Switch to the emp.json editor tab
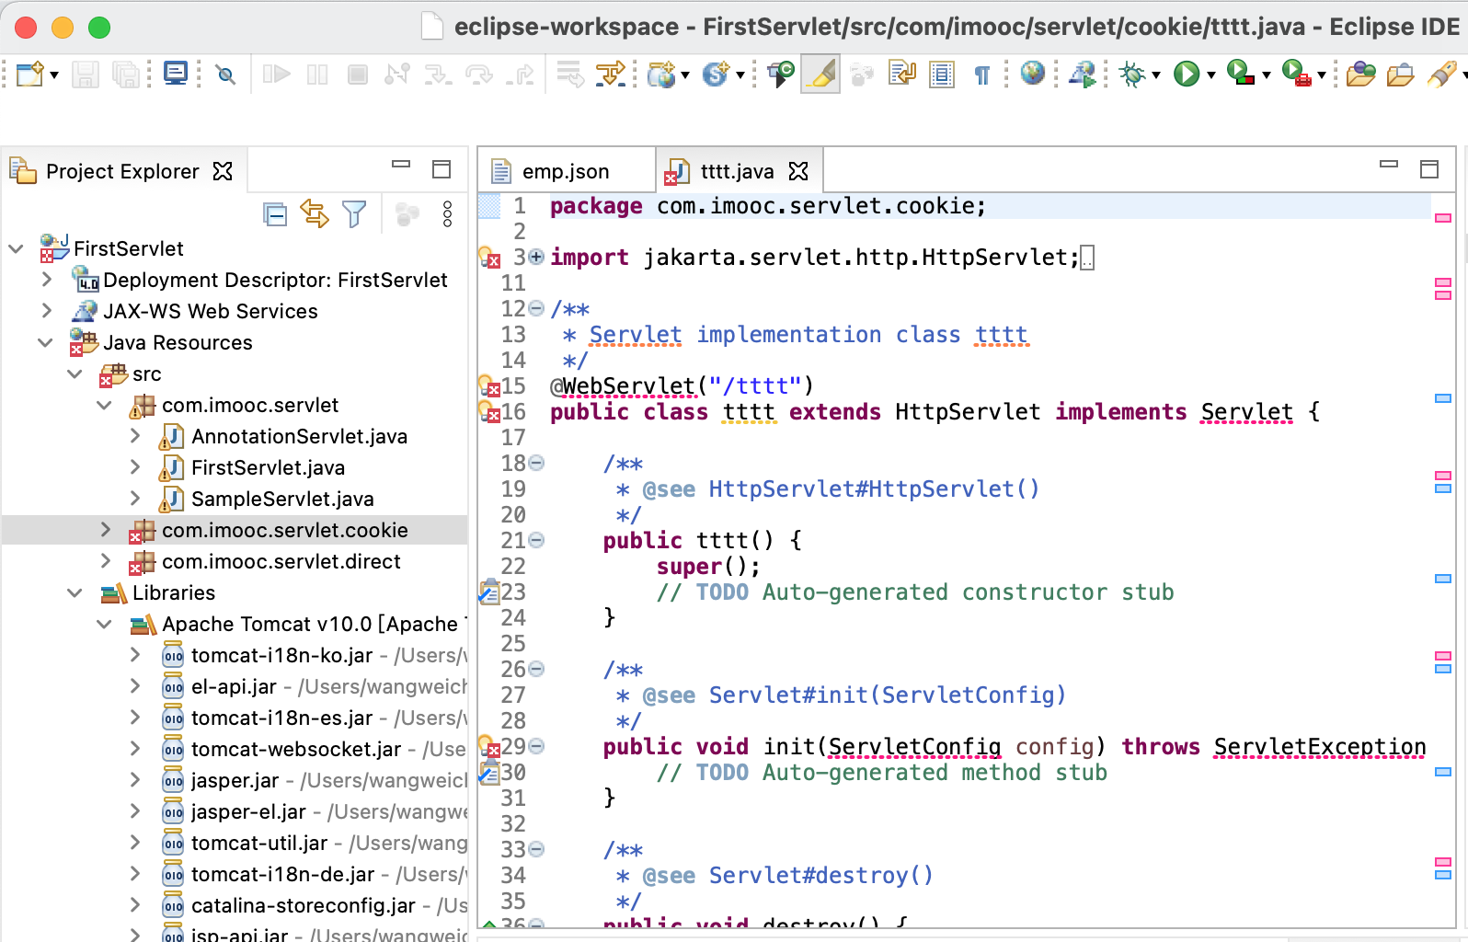 click(567, 171)
